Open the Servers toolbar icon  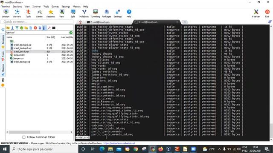(17, 14)
